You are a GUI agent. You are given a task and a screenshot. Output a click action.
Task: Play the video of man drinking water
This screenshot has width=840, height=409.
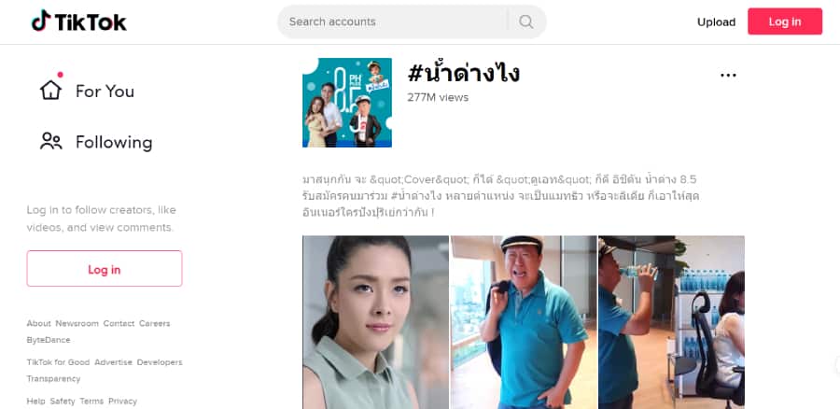coord(671,322)
